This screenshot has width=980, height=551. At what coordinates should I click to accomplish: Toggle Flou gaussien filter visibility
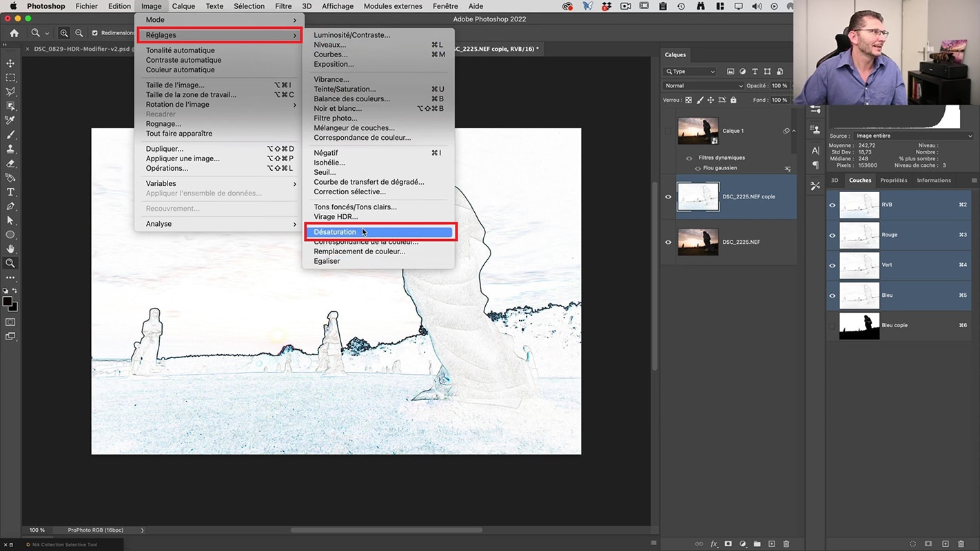click(697, 168)
